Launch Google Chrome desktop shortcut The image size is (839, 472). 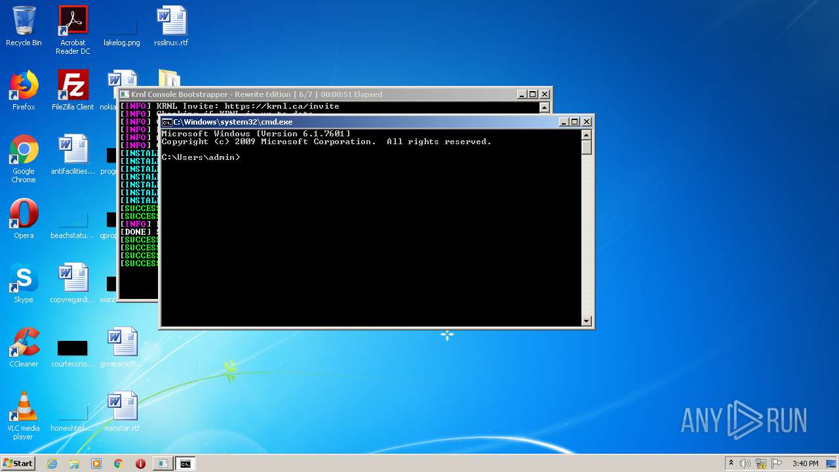tap(24, 159)
